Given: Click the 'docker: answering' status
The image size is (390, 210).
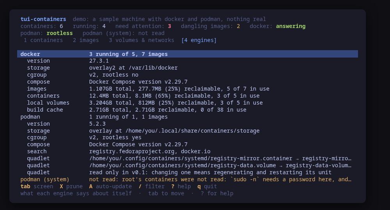Looking at the screenshot, I should click(x=278, y=26).
